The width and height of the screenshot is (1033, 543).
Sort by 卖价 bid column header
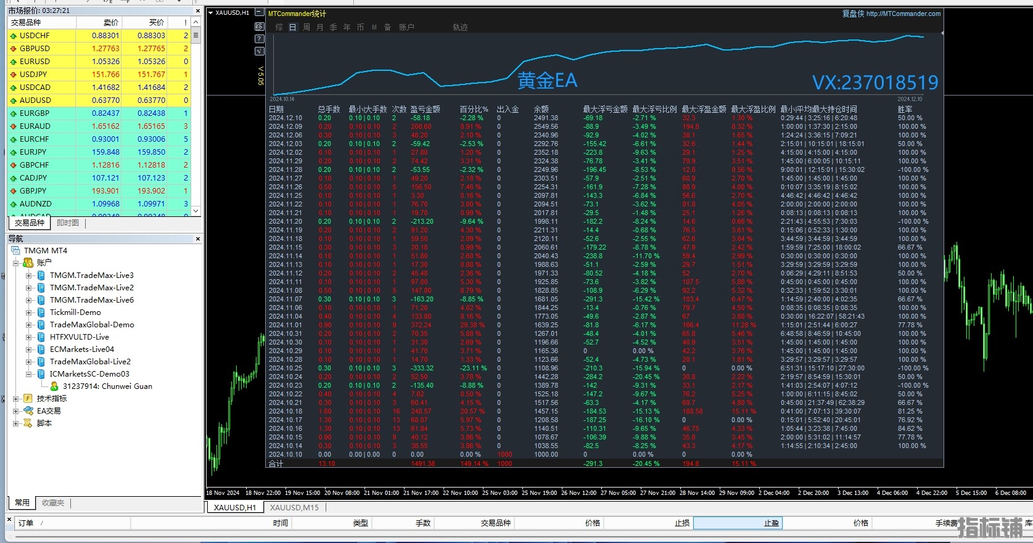(99, 22)
